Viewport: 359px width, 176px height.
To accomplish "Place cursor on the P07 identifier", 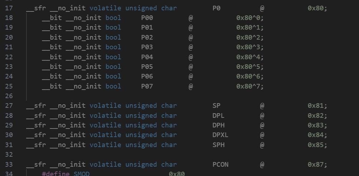I will (x=147, y=86).
